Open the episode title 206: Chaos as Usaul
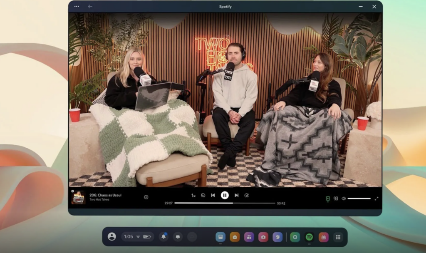 coord(105,195)
